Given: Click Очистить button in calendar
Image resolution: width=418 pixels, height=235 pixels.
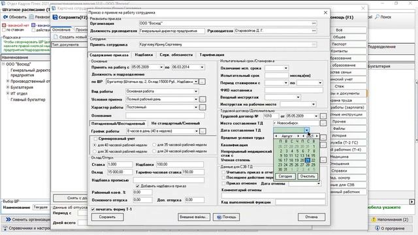Looking at the screenshot, I should click(x=308, y=176).
